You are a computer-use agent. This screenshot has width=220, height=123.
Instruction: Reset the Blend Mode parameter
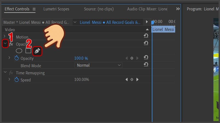coord(146,65)
